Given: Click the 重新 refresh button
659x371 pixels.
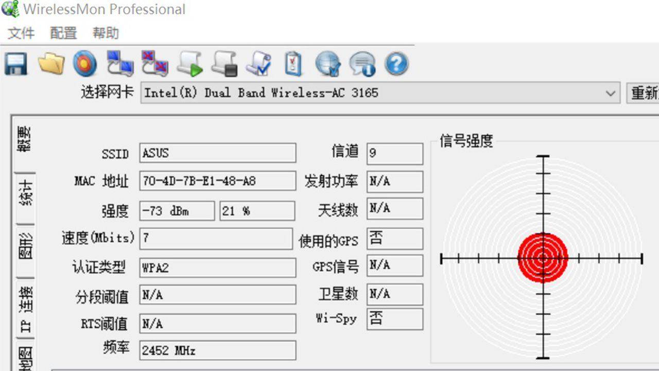Looking at the screenshot, I should (x=643, y=93).
